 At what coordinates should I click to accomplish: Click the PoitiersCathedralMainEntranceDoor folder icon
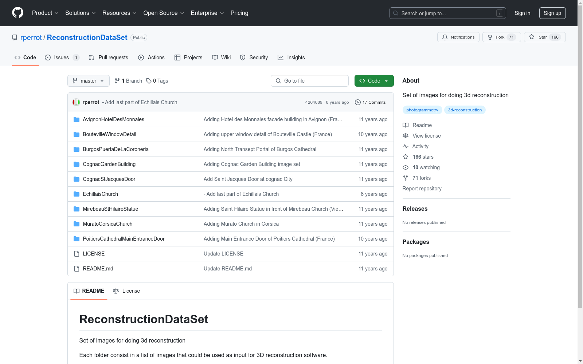tap(77, 239)
